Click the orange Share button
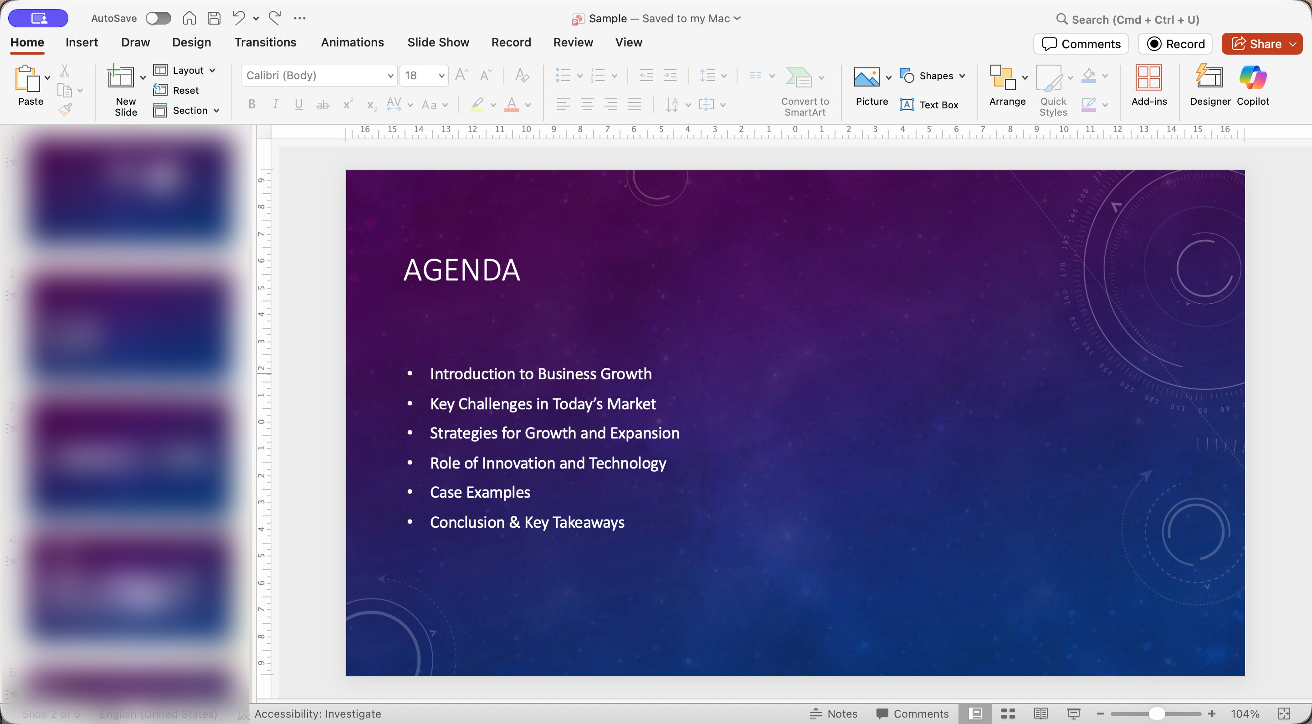This screenshot has width=1312, height=724. coord(1256,44)
